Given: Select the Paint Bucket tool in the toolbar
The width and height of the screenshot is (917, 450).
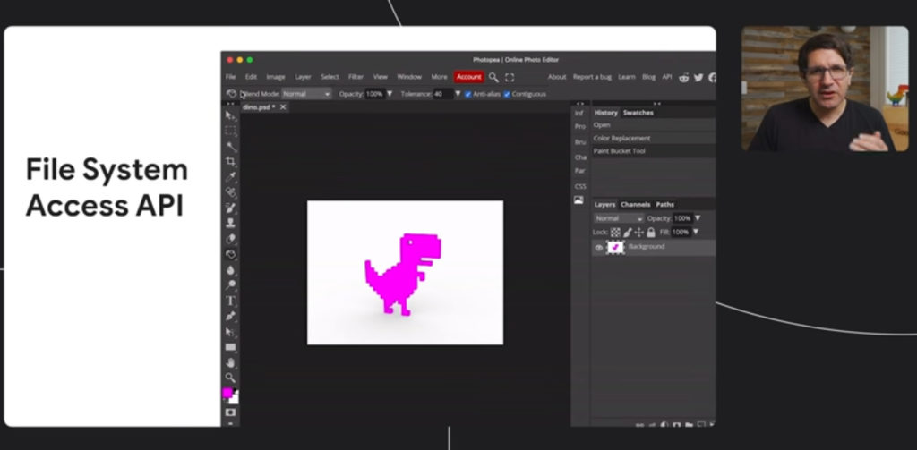Looking at the screenshot, I should point(230,254).
